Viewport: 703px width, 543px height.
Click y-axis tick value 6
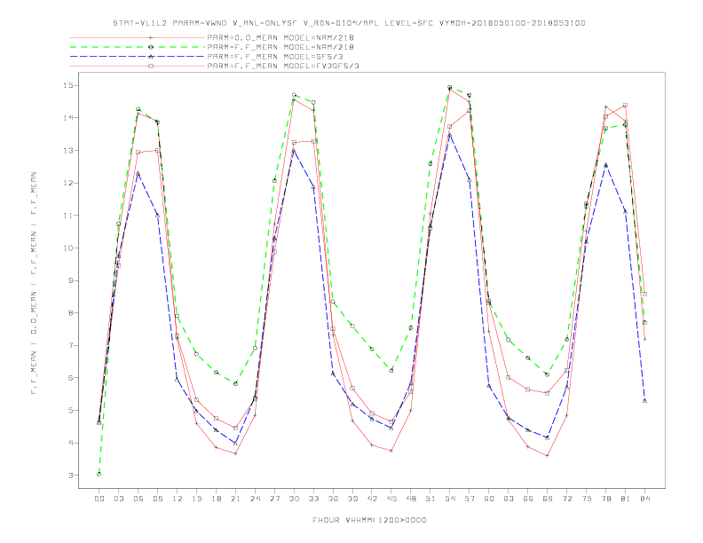pos(70,378)
